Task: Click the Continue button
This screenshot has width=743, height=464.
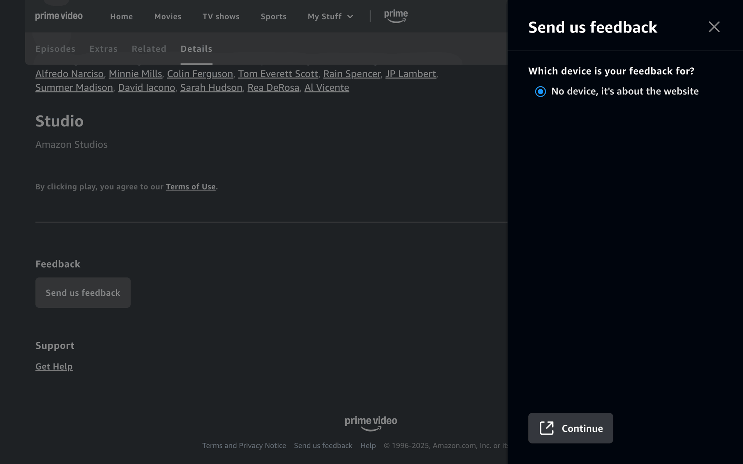Action: (570, 428)
